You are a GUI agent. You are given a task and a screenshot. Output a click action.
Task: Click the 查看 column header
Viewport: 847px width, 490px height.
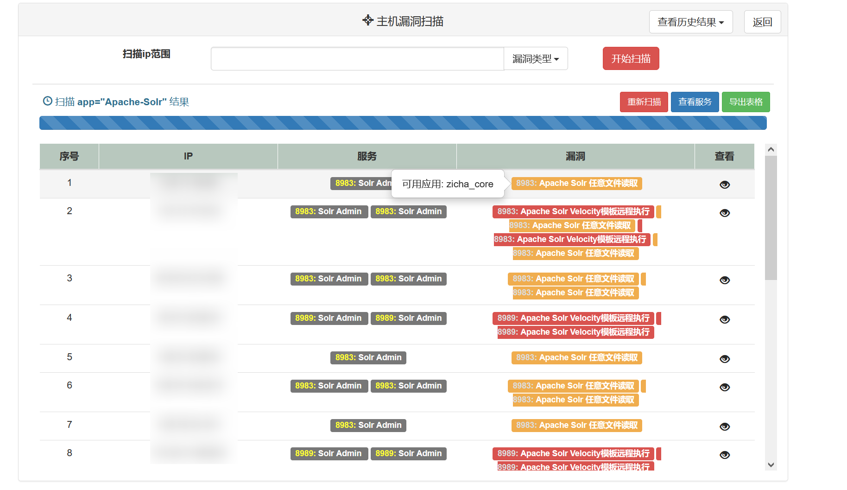(x=725, y=156)
